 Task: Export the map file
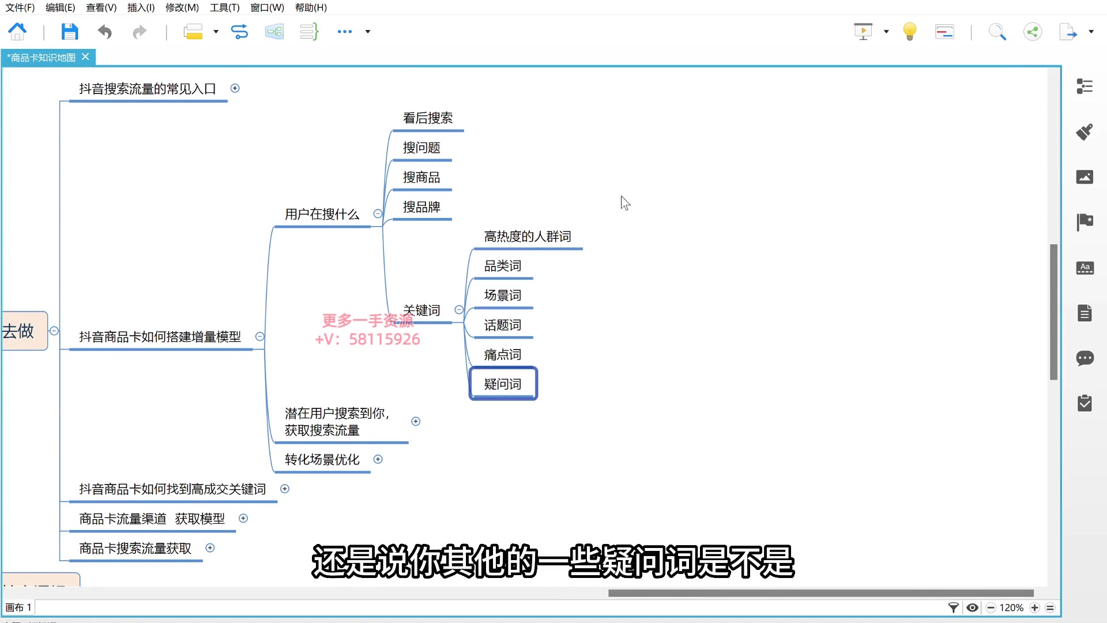point(1068,31)
